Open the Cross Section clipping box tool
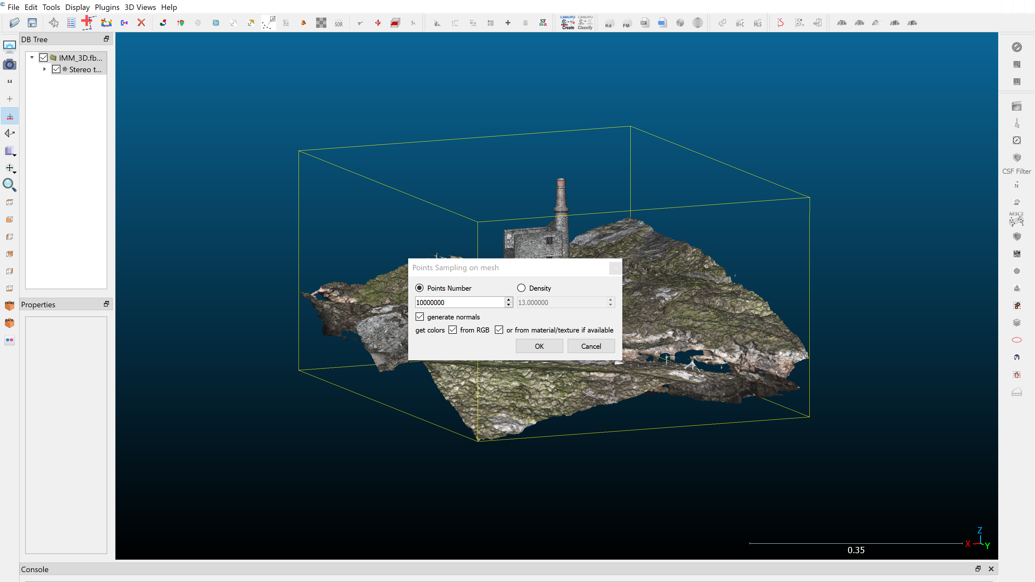 click(x=395, y=22)
